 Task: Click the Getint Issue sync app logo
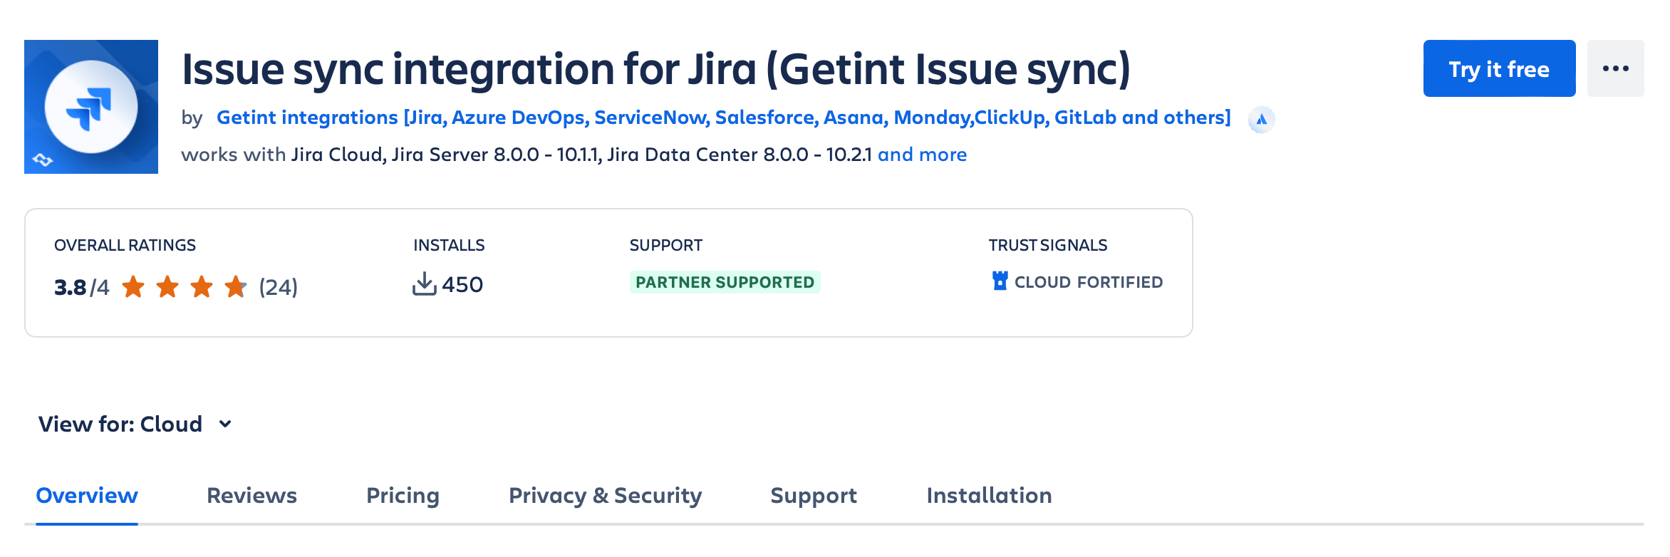point(91,107)
